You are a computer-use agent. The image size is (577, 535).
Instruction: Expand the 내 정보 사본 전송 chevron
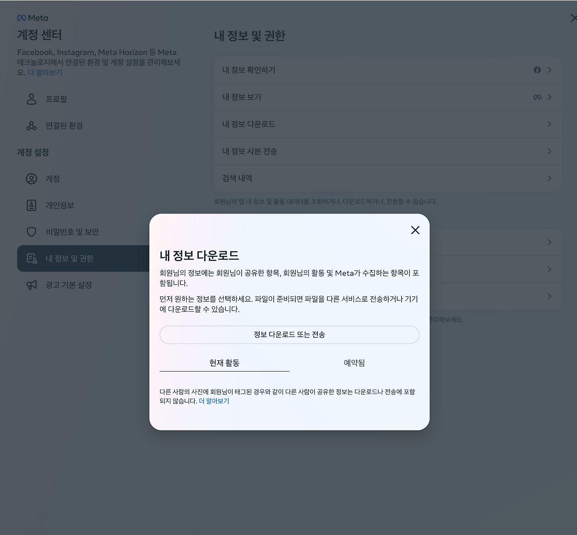pos(549,151)
